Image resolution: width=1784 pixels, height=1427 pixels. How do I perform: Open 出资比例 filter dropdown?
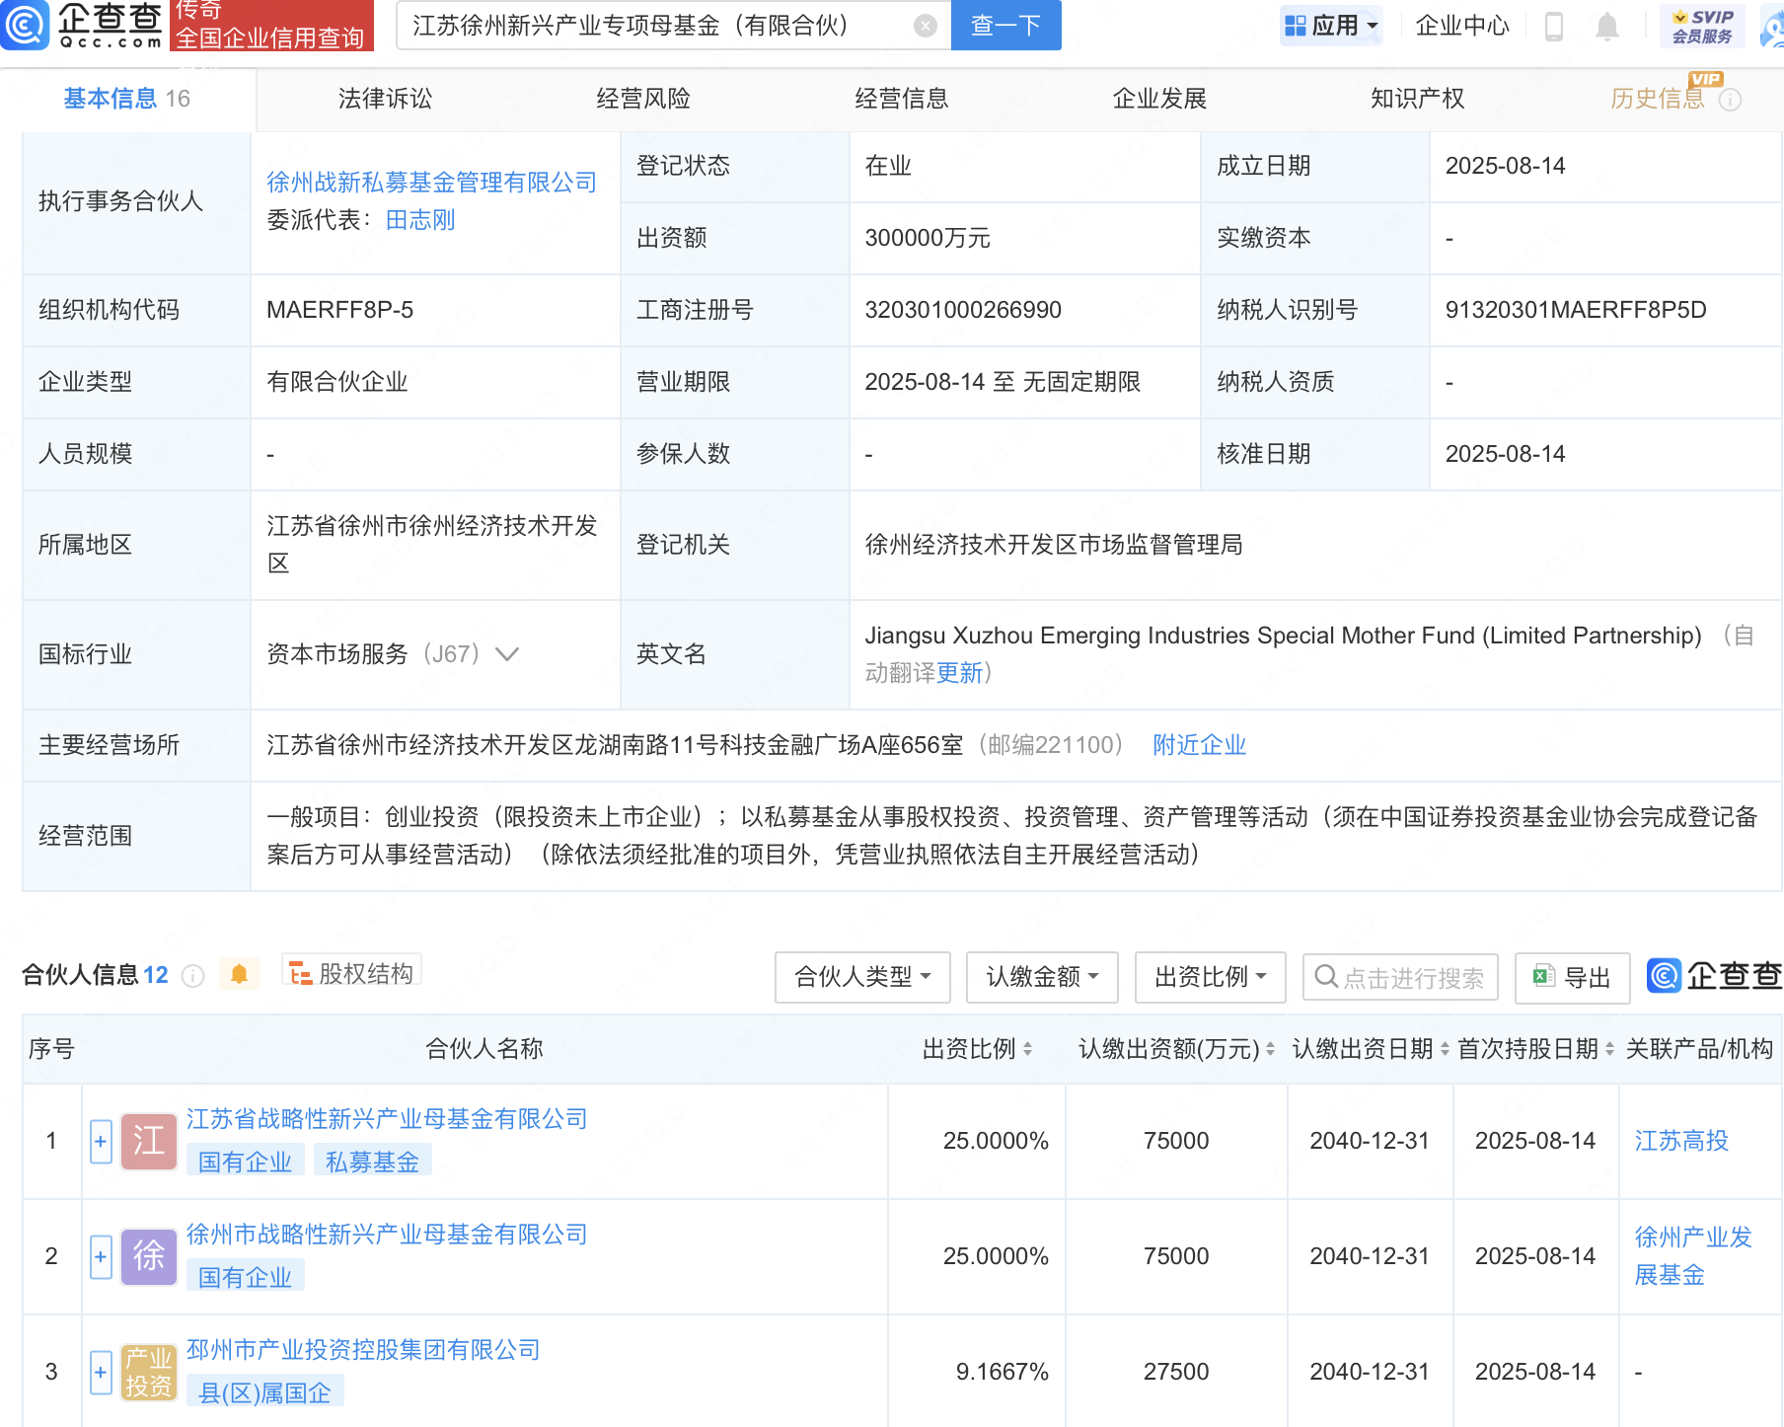click(x=1210, y=977)
